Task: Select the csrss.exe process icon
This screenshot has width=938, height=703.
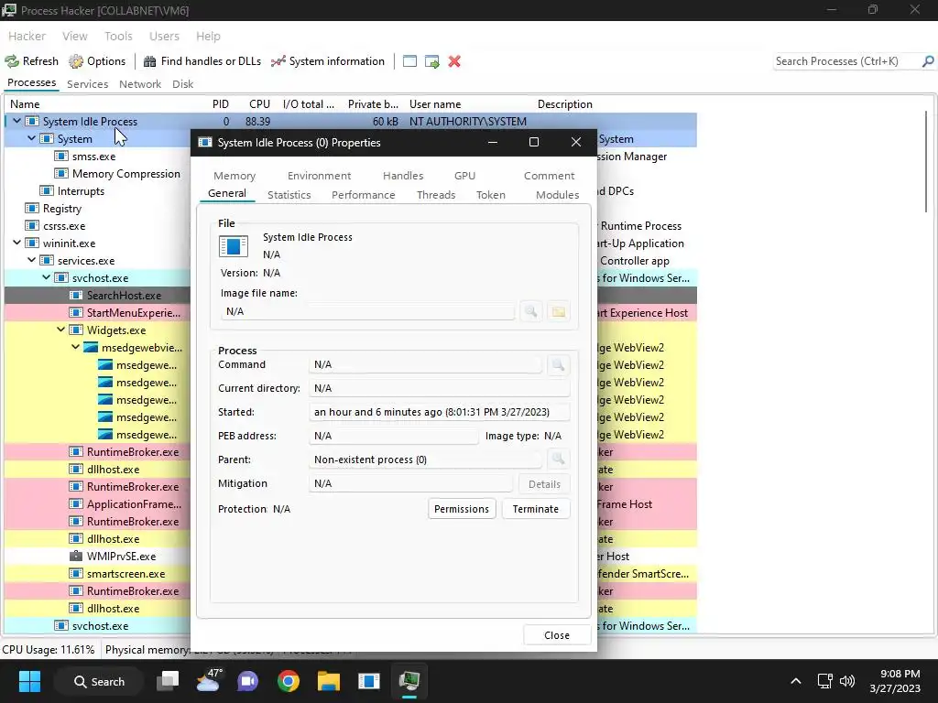Action: click(x=32, y=225)
